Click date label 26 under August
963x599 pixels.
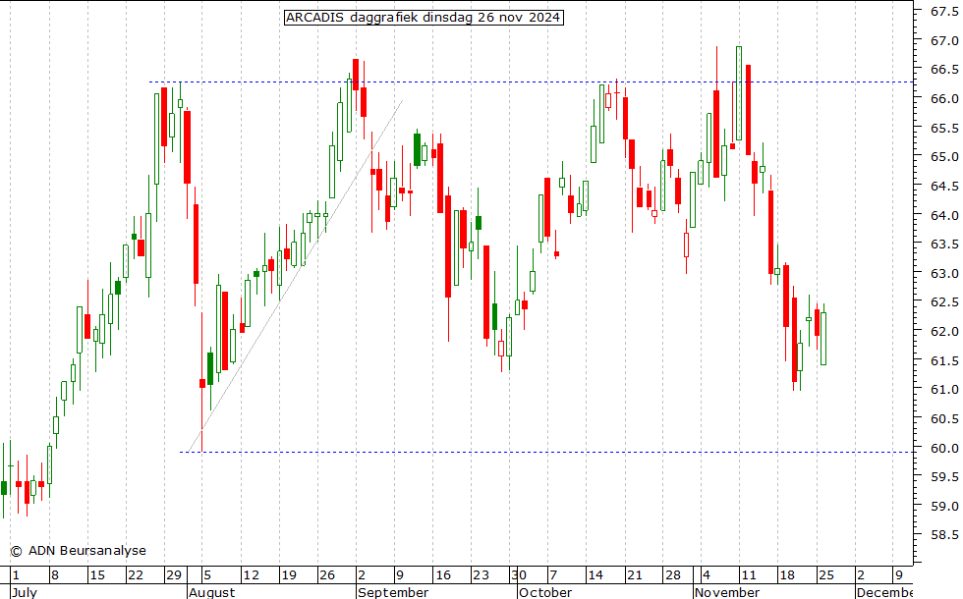326,575
